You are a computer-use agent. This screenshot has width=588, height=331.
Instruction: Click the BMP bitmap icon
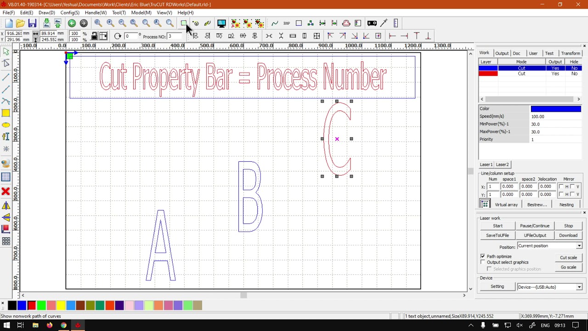[287, 23]
